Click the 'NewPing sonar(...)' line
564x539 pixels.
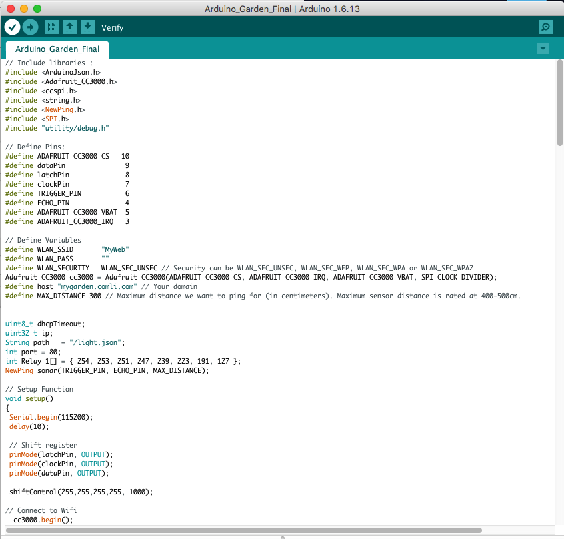click(x=107, y=371)
